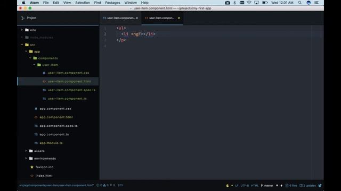
Task: Change HTML grammar selector
Action: click(x=255, y=186)
